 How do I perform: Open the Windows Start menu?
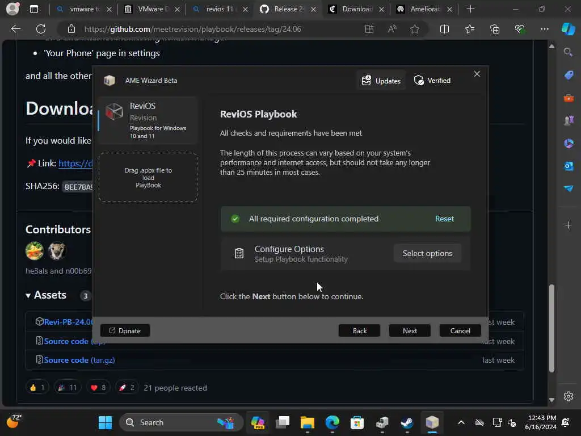(x=105, y=422)
